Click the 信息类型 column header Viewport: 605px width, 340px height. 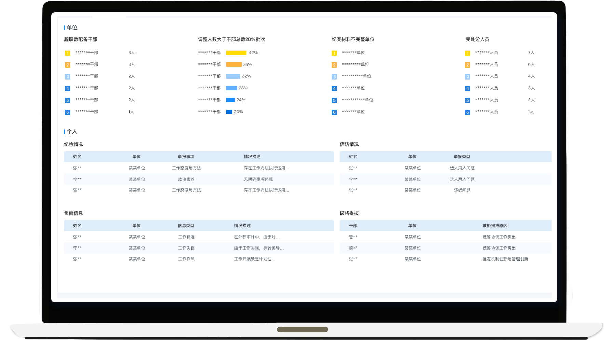186,226
